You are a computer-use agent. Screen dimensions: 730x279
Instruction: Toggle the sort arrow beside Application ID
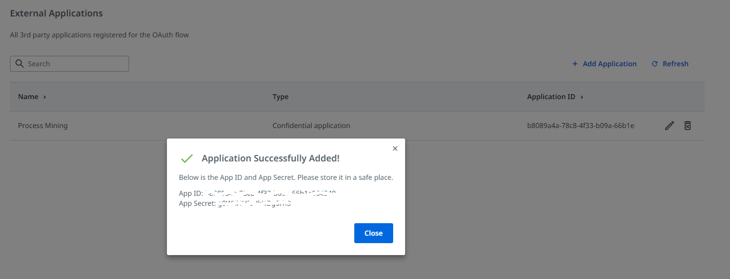coord(582,97)
